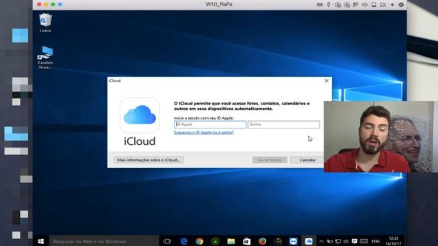Click Pesquisar na Web e no Windows box
This screenshot has height=246, width=438.
tap(104, 241)
